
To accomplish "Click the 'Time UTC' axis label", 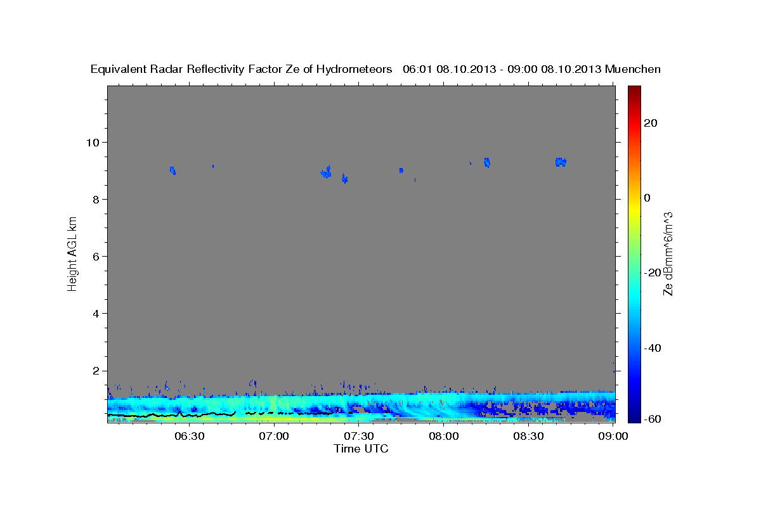I will coord(361,449).
